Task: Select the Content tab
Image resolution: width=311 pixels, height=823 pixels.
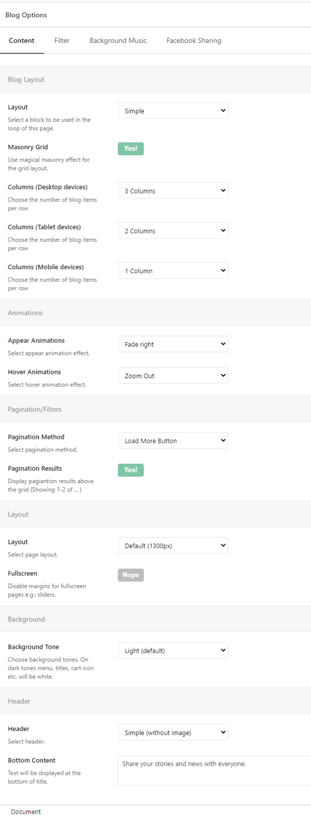Action: pos(22,41)
